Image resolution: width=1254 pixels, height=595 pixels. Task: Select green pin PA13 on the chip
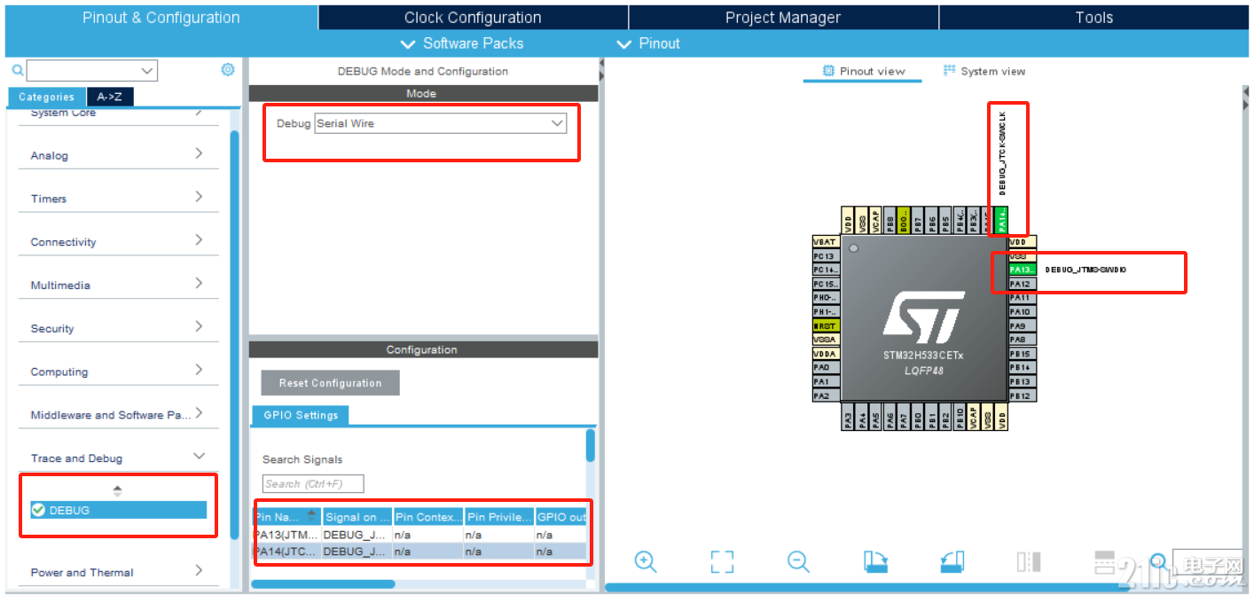point(1022,270)
